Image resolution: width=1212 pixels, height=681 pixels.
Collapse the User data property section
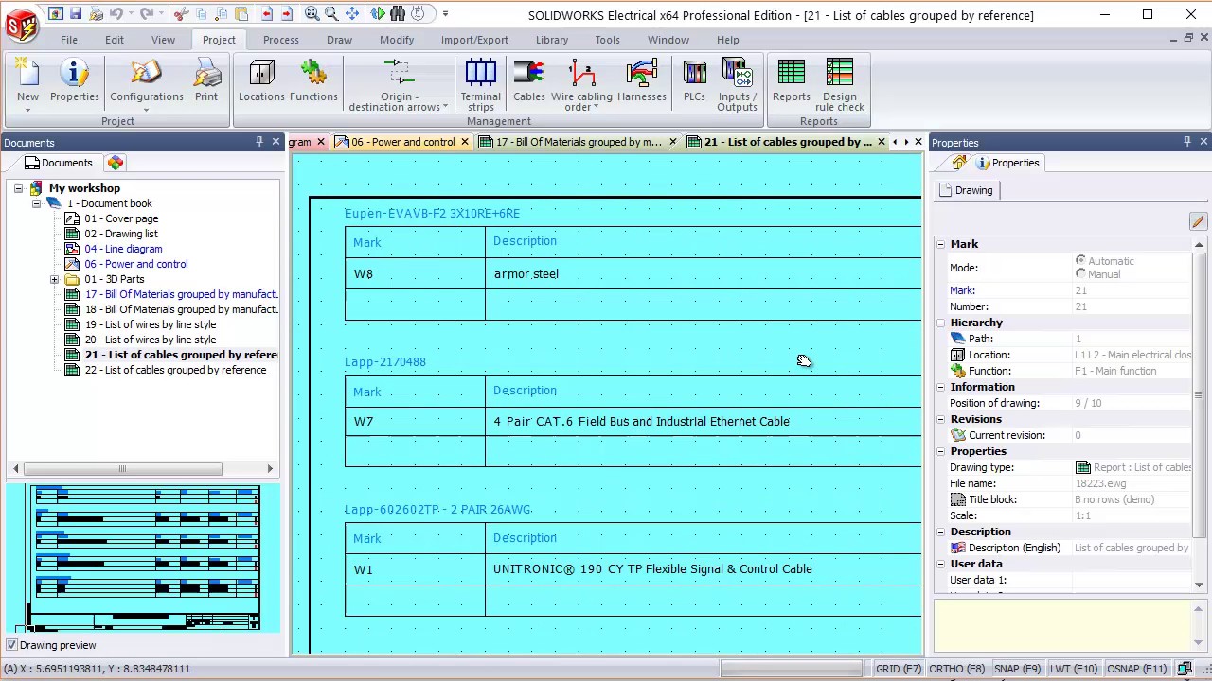[x=941, y=564]
